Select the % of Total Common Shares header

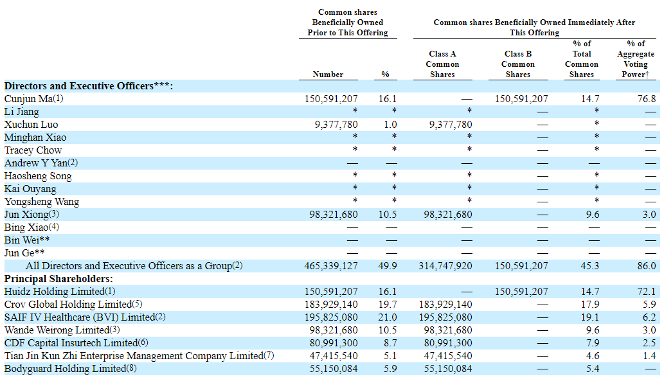582,59
